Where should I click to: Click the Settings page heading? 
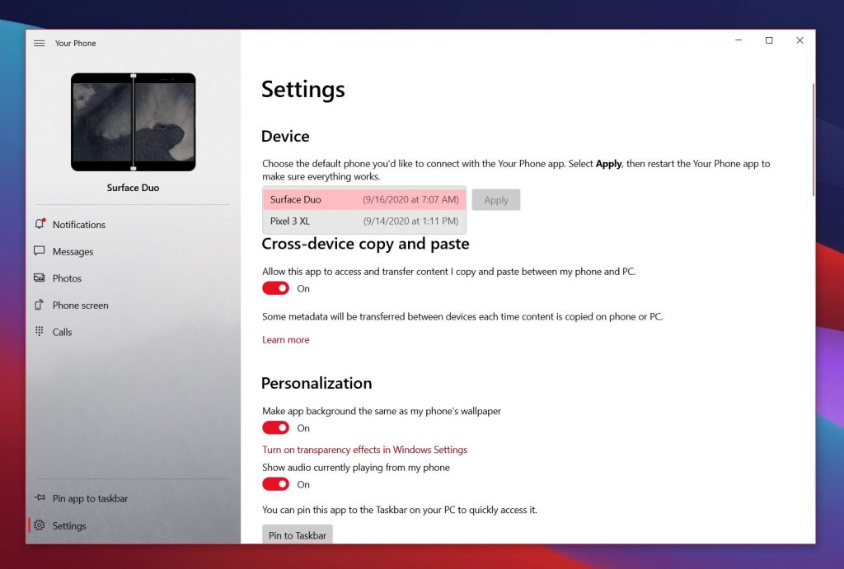click(303, 89)
